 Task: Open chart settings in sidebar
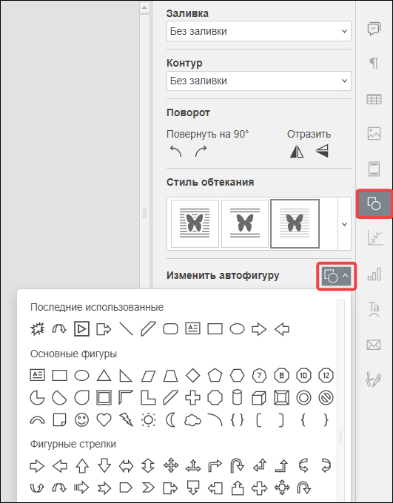(x=375, y=239)
